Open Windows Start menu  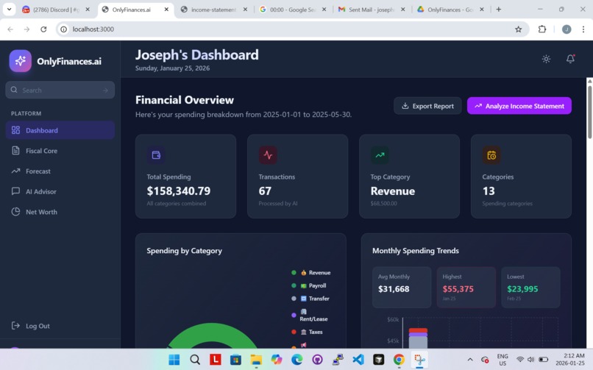174,360
